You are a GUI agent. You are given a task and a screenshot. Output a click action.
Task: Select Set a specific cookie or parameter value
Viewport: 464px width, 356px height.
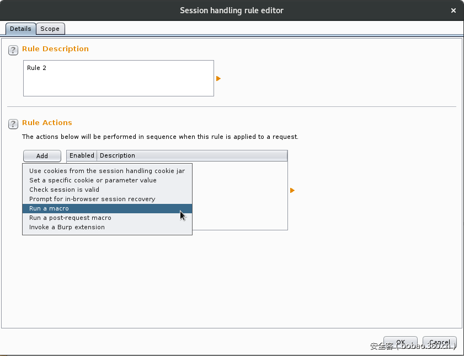tap(93, 180)
